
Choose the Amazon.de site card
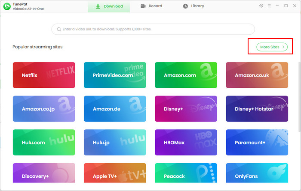click(115, 109)
